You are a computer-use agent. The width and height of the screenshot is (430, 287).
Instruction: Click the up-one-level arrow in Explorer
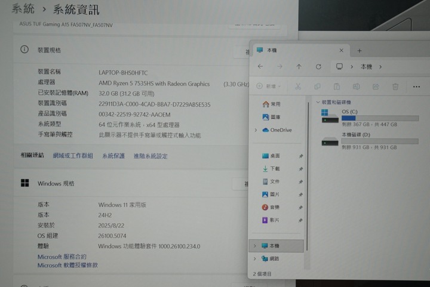click(299, 67)
